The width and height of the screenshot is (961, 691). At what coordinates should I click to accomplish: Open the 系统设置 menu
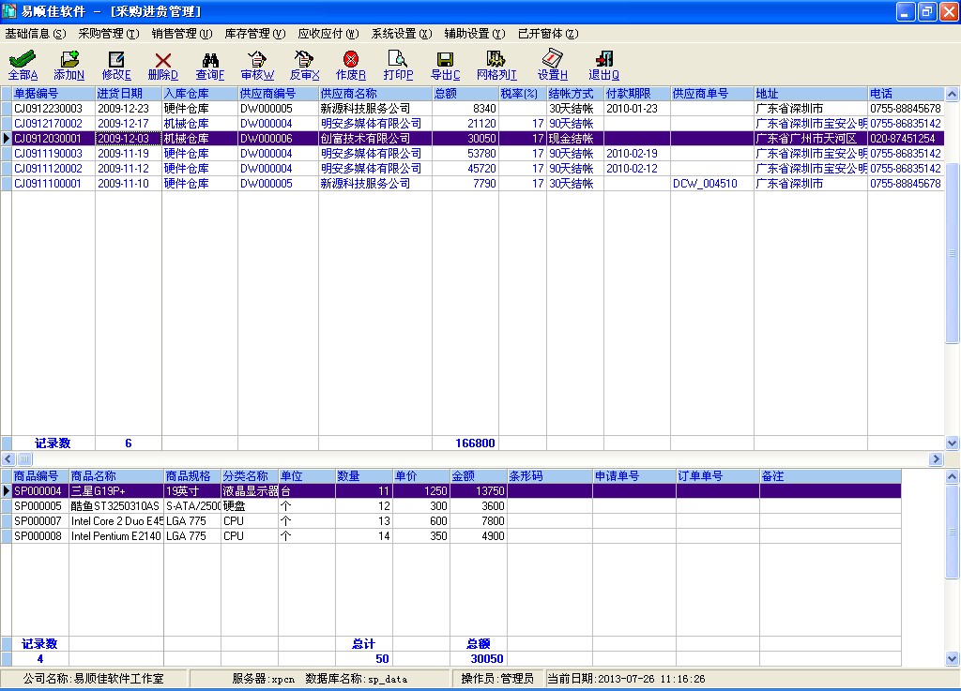coord(402,34)
